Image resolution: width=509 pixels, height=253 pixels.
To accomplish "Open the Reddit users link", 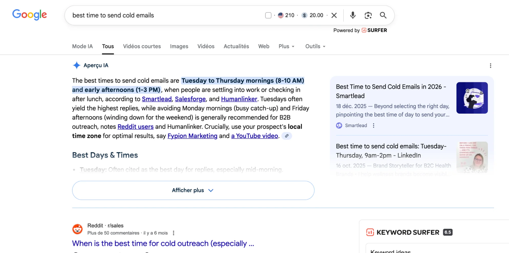I will pos(135,127).
